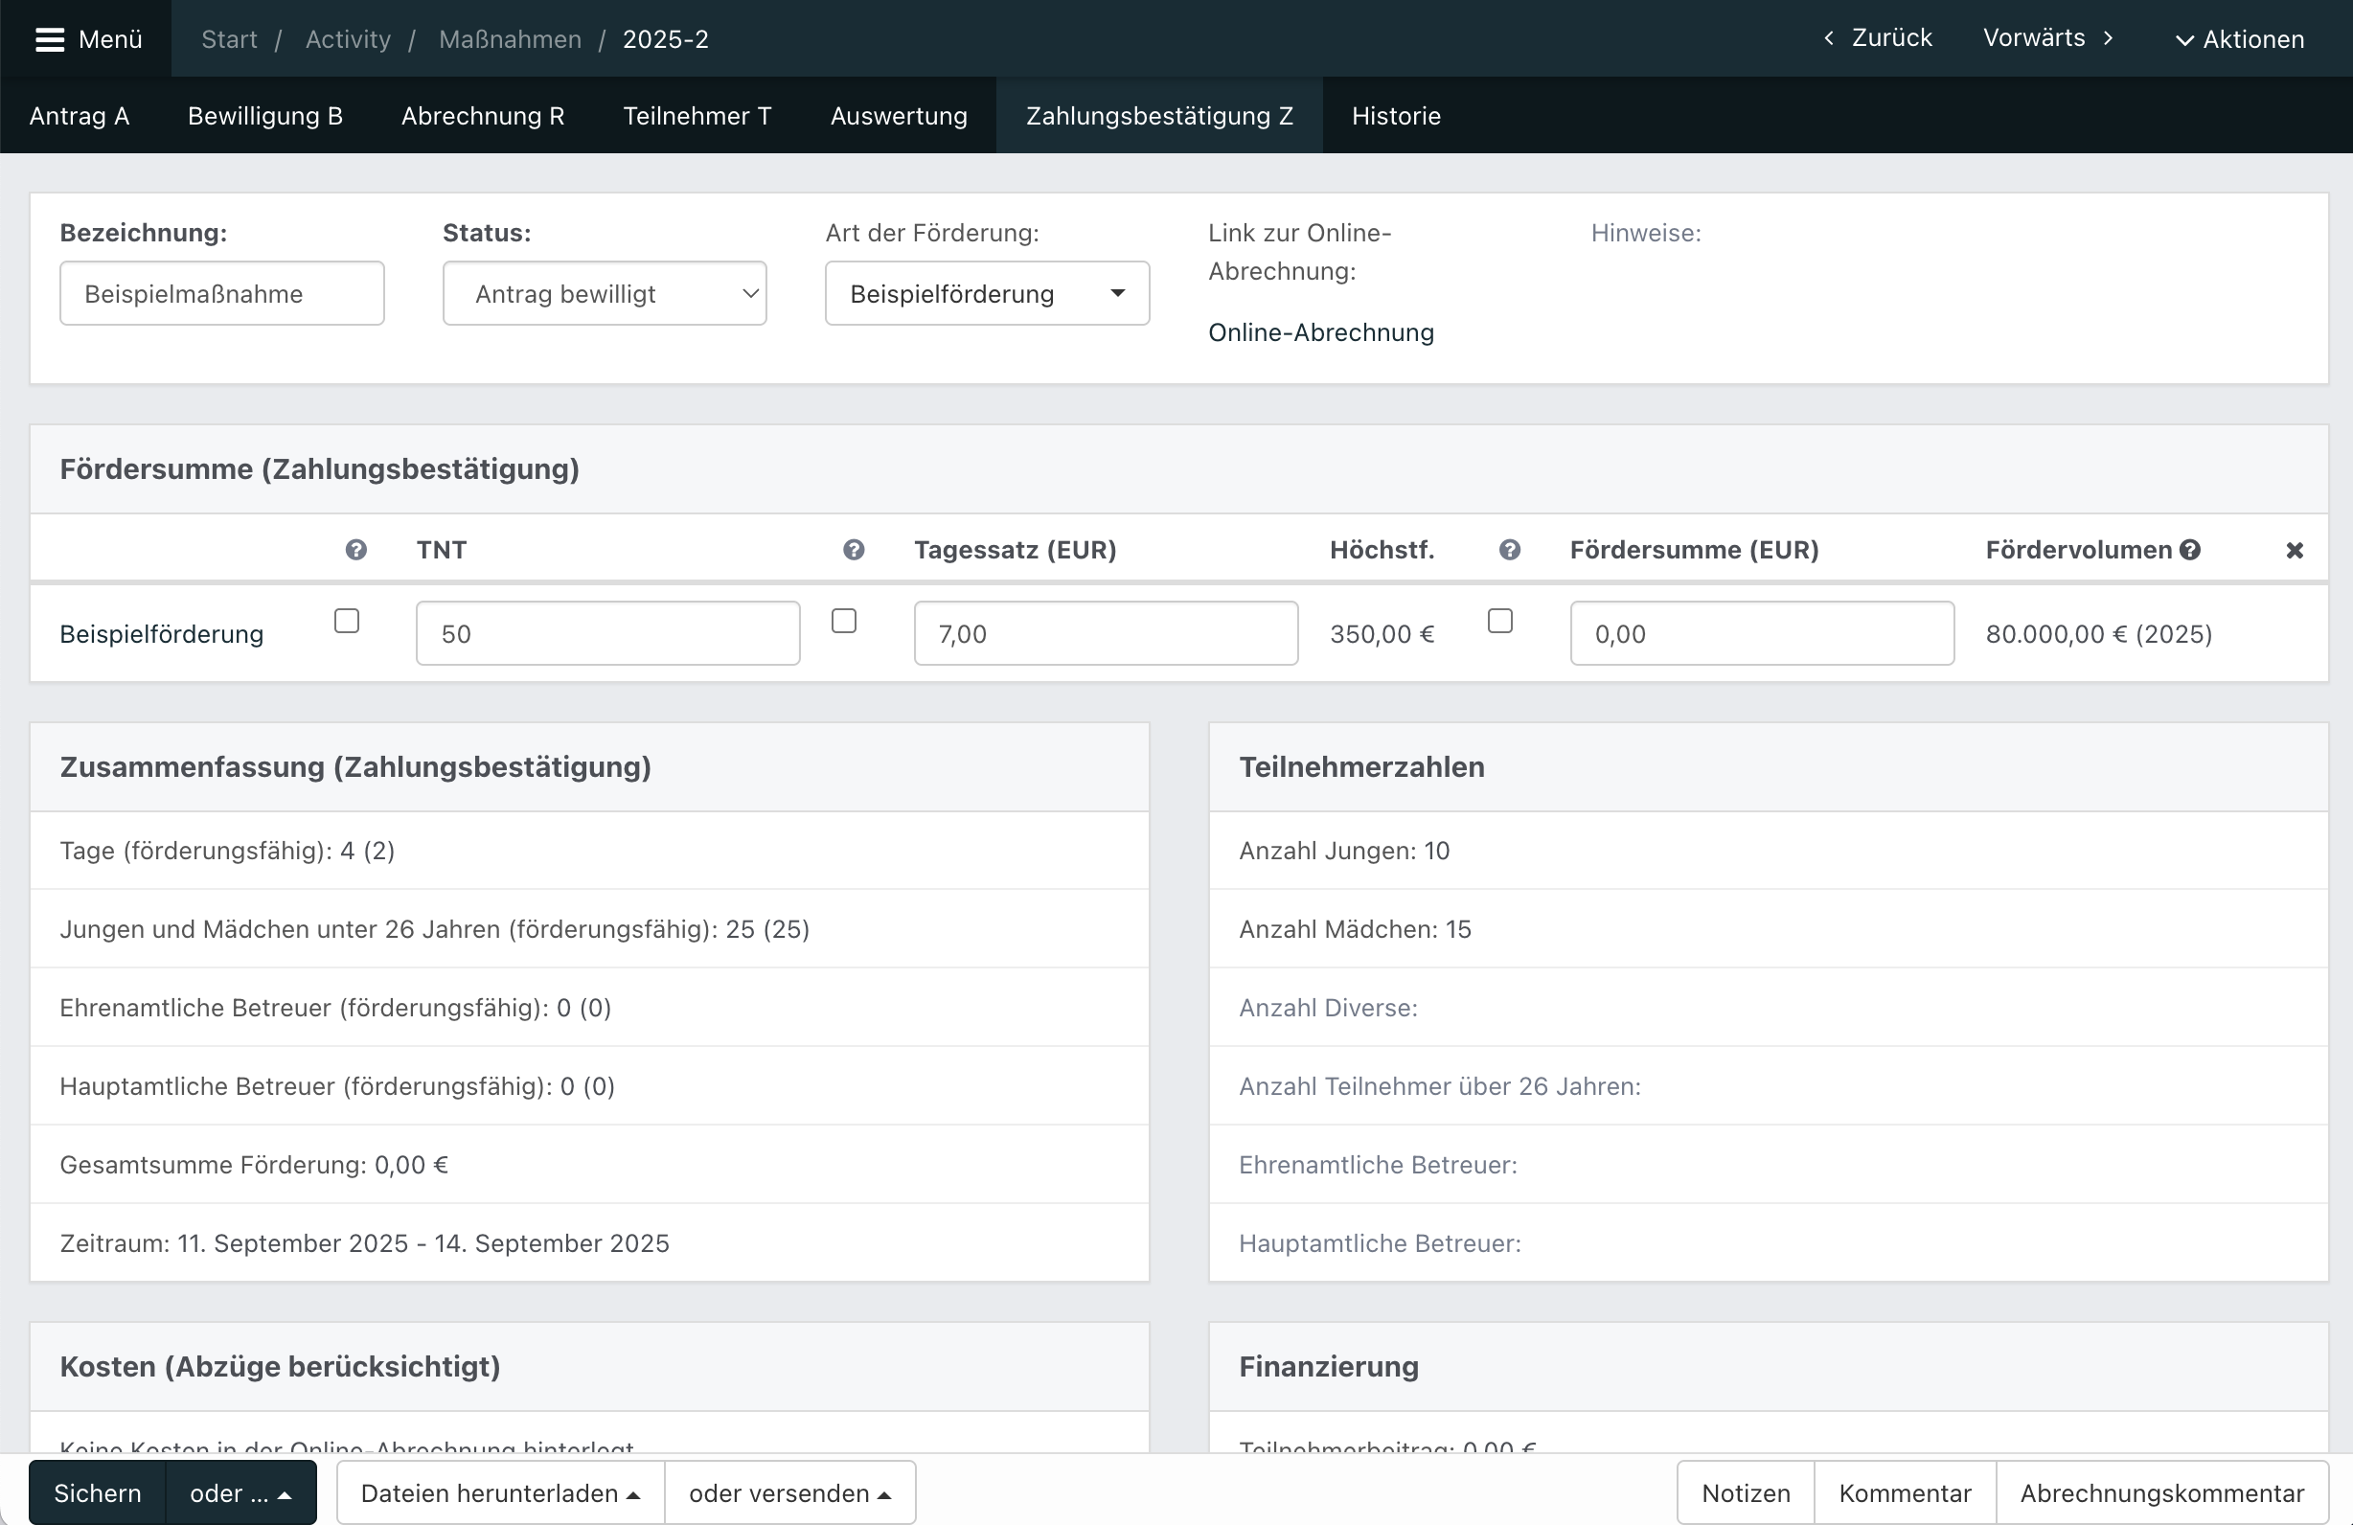Go to Activity in breadcrumb
This screenshot has width=2353, height=1525.
348,39
